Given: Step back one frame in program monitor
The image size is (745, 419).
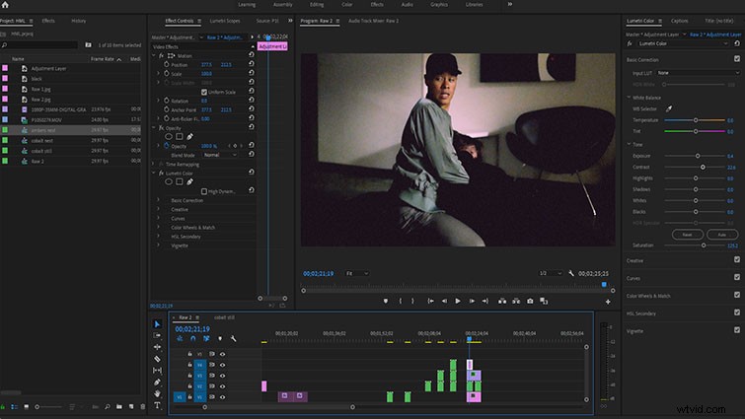Looking at the screenshot, I should [444, 301].
